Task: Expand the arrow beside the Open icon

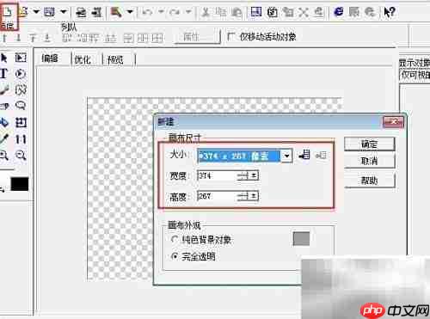Action: [x=36, y=12]
